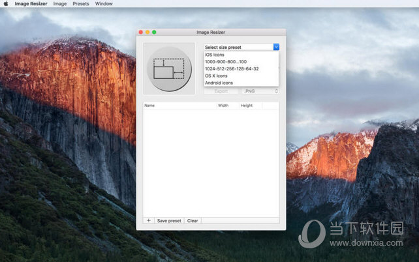This screenshot has height=262, width=419.
Task: Close the Image Resizer window
Action: [x=141, y=33]
